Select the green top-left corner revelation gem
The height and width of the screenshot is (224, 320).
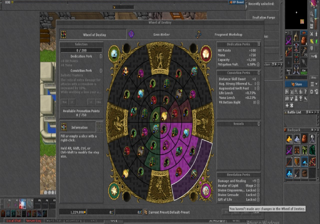pyautogui.click(x=114, y=53)
